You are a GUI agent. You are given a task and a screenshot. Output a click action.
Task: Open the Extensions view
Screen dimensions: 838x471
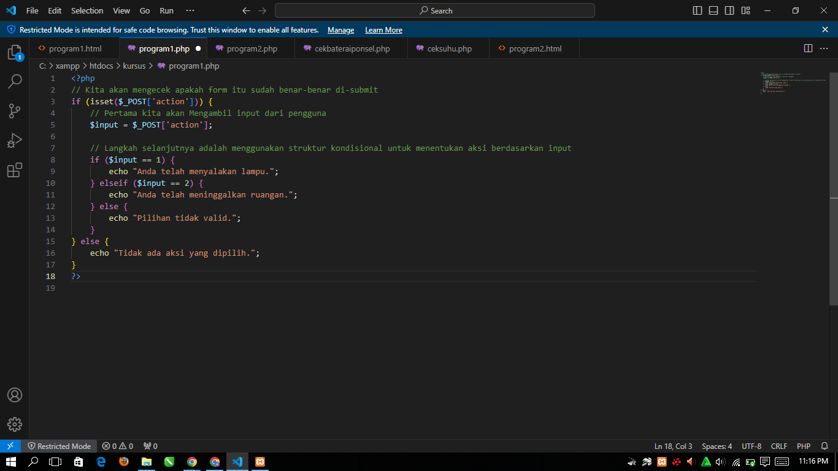coord(15,170)
